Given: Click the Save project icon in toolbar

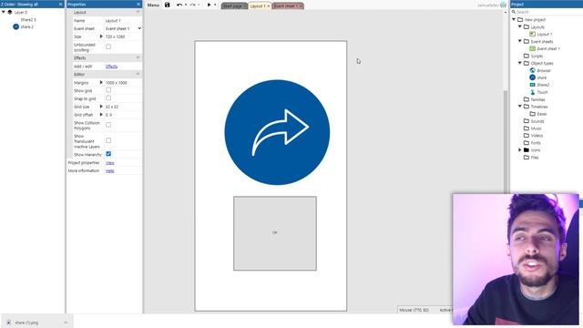Looking at the screenshot, I should [x=168, y=5].
